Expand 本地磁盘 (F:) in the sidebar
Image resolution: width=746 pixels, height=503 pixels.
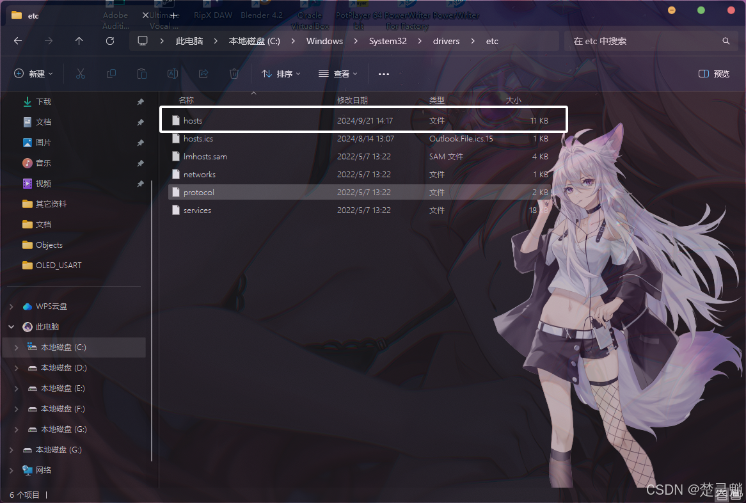point(17,409)
